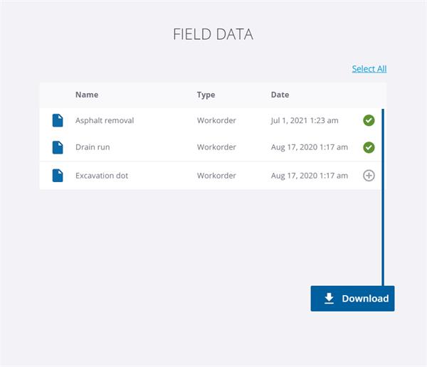Deselect the Asphalt removal green checkmark

coord(369,120)
